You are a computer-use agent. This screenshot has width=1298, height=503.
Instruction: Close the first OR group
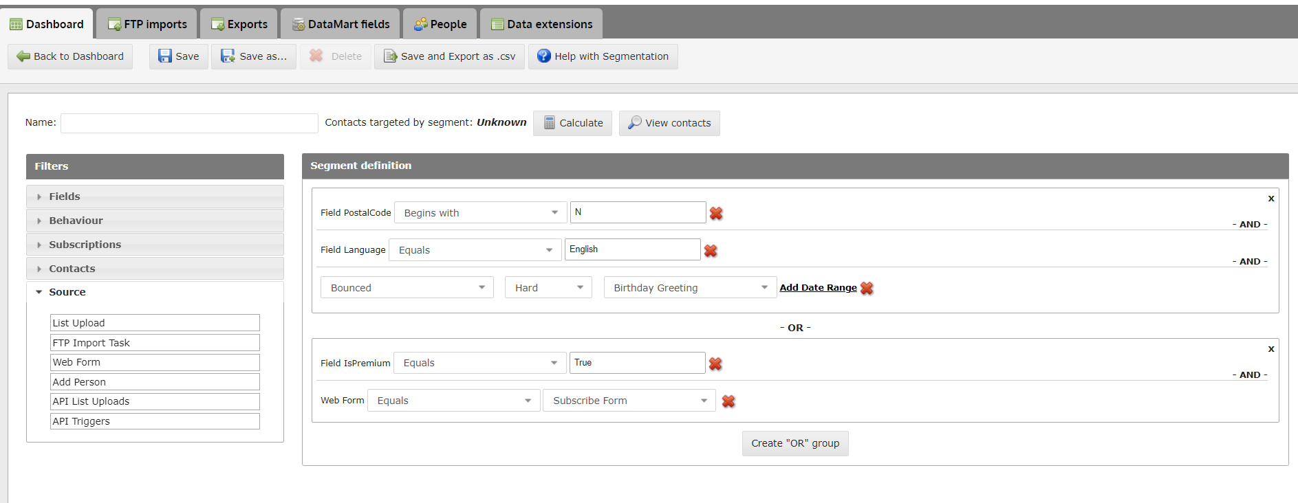click(1271, 199)
